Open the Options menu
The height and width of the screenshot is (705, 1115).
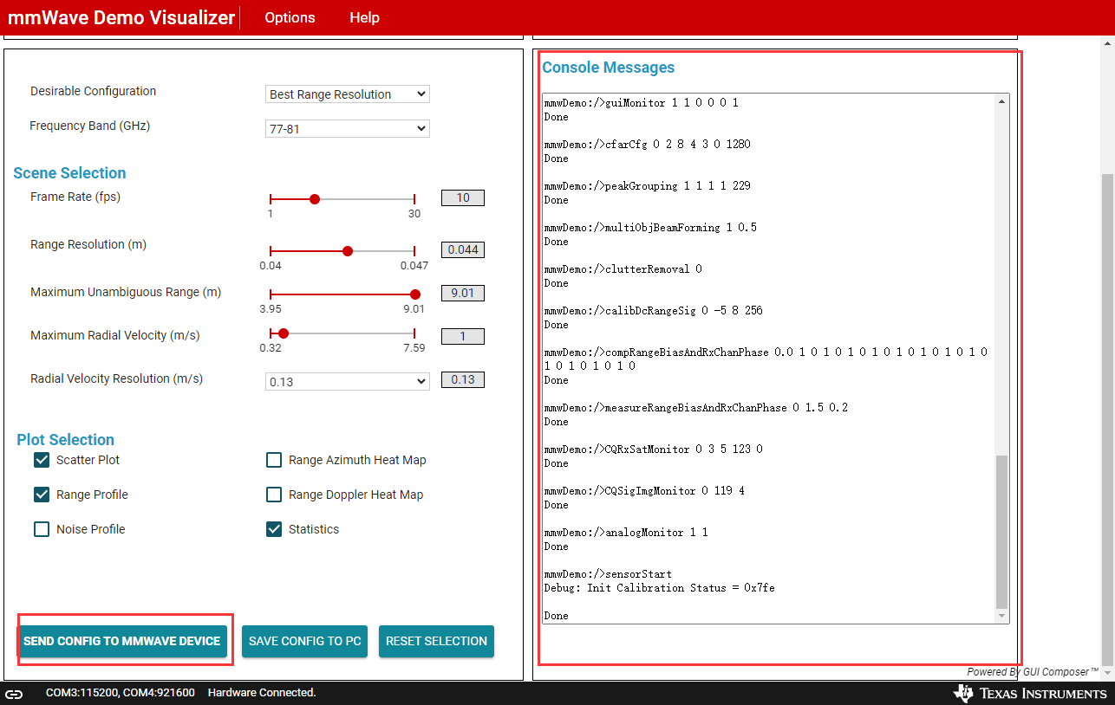[290, 17]
